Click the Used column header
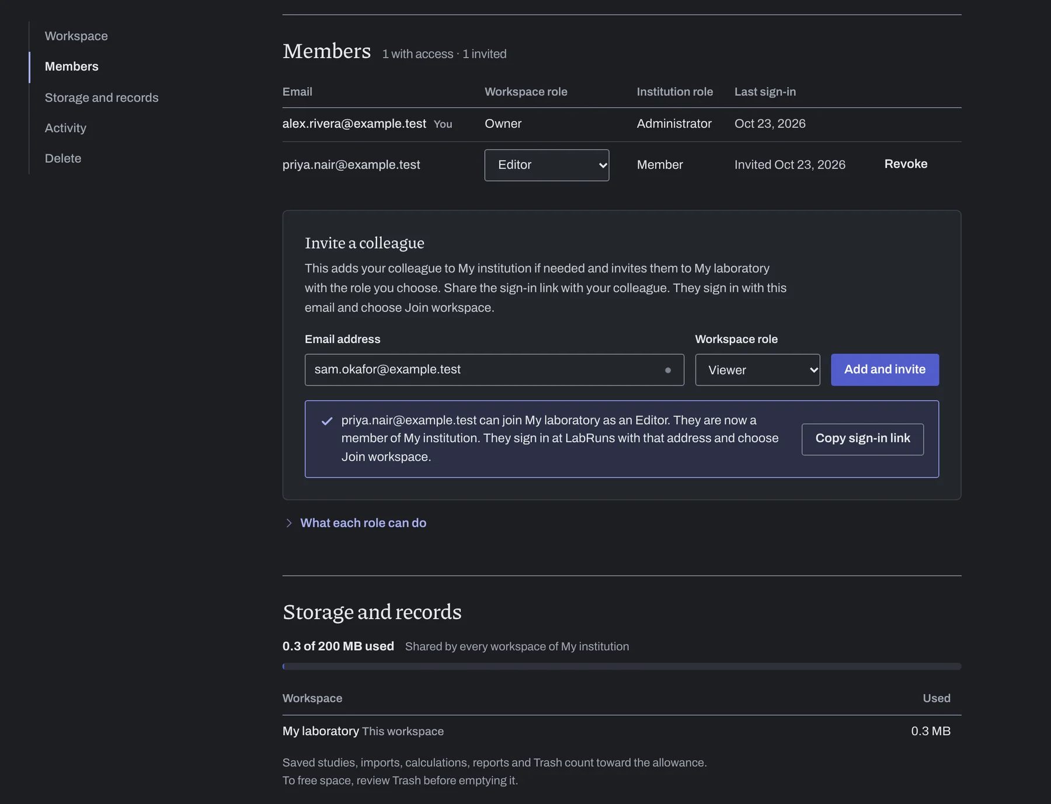Image resolution: width=1051 pixels, height=804 pixels. (937, 698)
